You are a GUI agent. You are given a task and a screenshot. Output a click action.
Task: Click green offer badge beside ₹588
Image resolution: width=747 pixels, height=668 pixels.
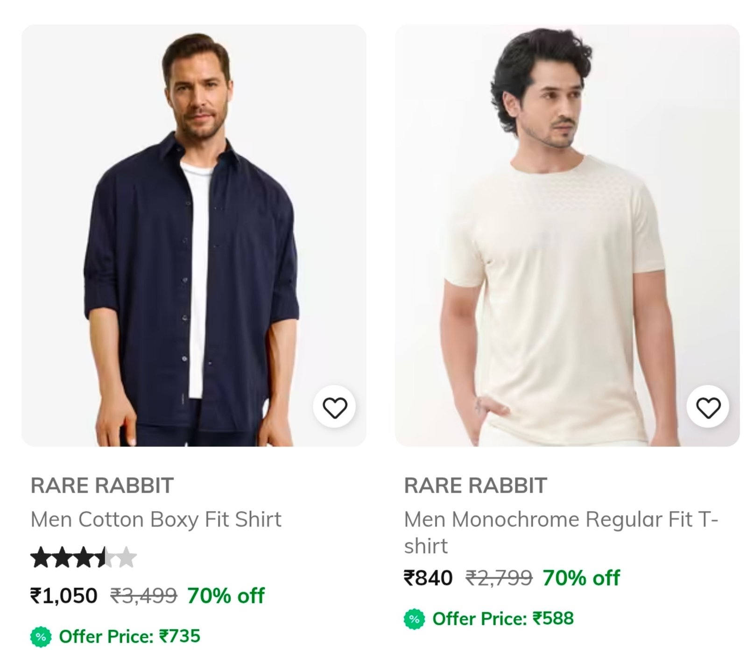[415, 619]
